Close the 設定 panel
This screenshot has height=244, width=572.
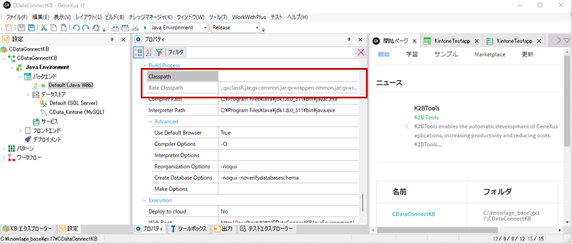[x=123, y=39]
